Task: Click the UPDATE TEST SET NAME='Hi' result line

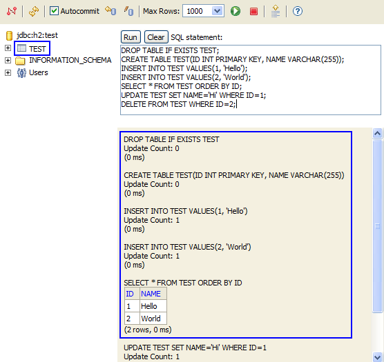Action: coord(195,348)
